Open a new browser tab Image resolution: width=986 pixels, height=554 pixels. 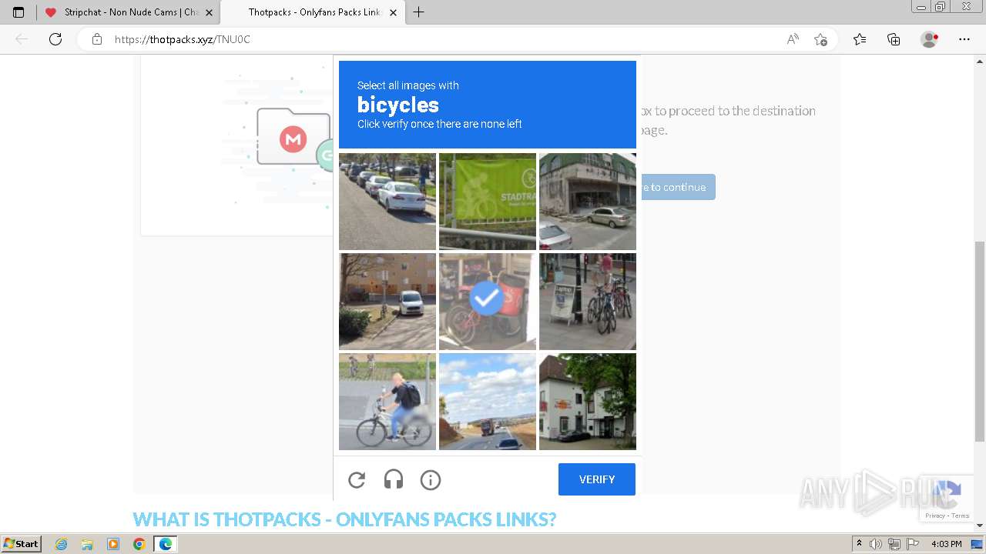point(418,12)
